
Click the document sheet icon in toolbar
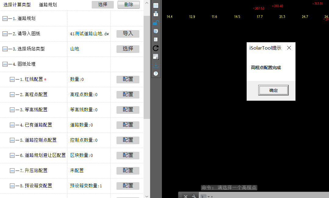(x=156, y=40)
